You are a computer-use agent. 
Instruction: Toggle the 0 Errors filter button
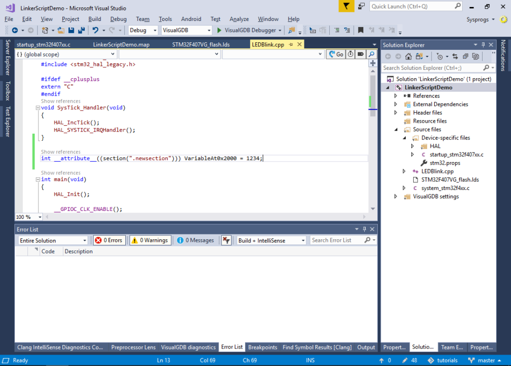point(109,240)
